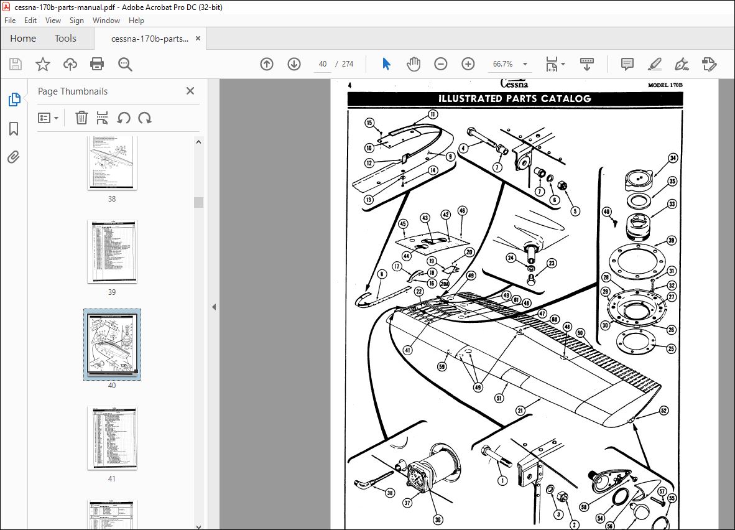The height and width of the screenshot is (530, 735).
Task: Switch to the Tools tab
Action: point(65,39)
